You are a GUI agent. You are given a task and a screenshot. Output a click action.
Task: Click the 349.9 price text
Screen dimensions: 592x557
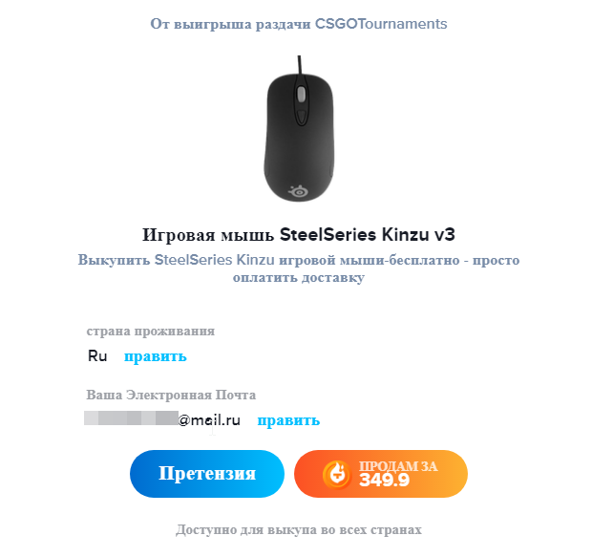point(385,480)
